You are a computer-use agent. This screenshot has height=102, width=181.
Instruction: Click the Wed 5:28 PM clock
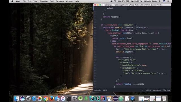(x=137, y=1)
